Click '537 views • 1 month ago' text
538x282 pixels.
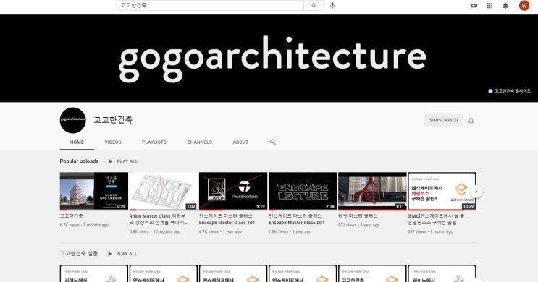pos(430,231)
